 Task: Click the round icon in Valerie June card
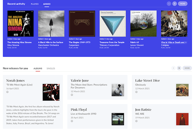tap(72, 95)
